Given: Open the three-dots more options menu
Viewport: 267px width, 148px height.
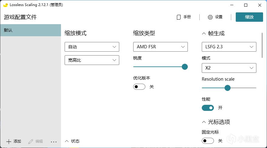Looking at the screenshot, I should coord(54,142).
